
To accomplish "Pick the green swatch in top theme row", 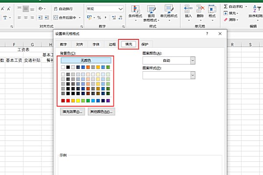I will coord(108,67).
